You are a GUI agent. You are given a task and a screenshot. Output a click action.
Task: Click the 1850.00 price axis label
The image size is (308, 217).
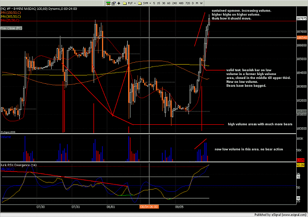(302, 59)
